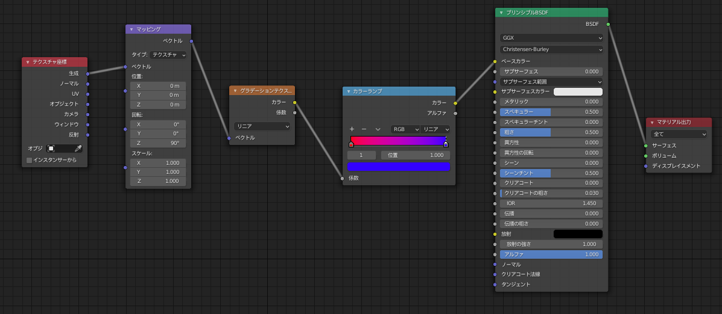722x314 pixels.
Task: Click the 位置 X 0 m field
Action: 158,86
